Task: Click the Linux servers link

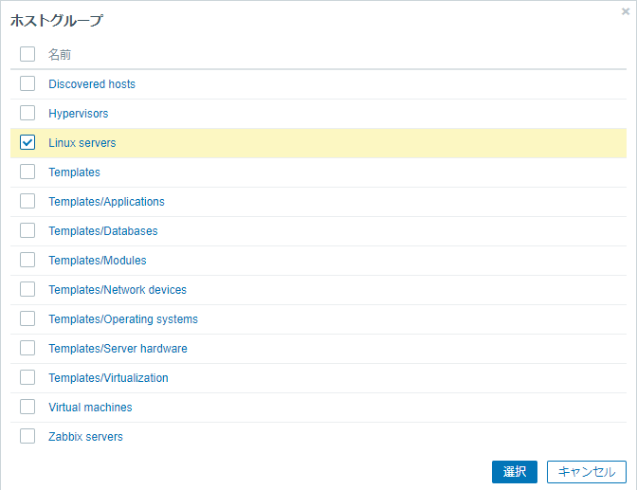Action: click(82, 143)
